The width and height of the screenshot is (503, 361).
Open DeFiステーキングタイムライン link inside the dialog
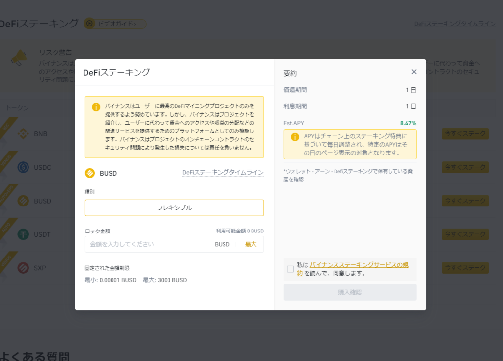(x=223, y=172)
